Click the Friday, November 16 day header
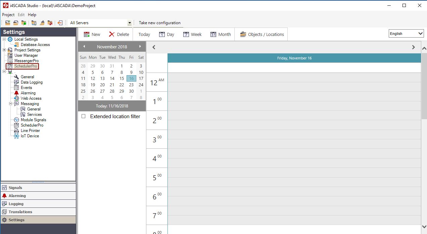The height and width of the screenshot is (234, 427). [294, 58]
